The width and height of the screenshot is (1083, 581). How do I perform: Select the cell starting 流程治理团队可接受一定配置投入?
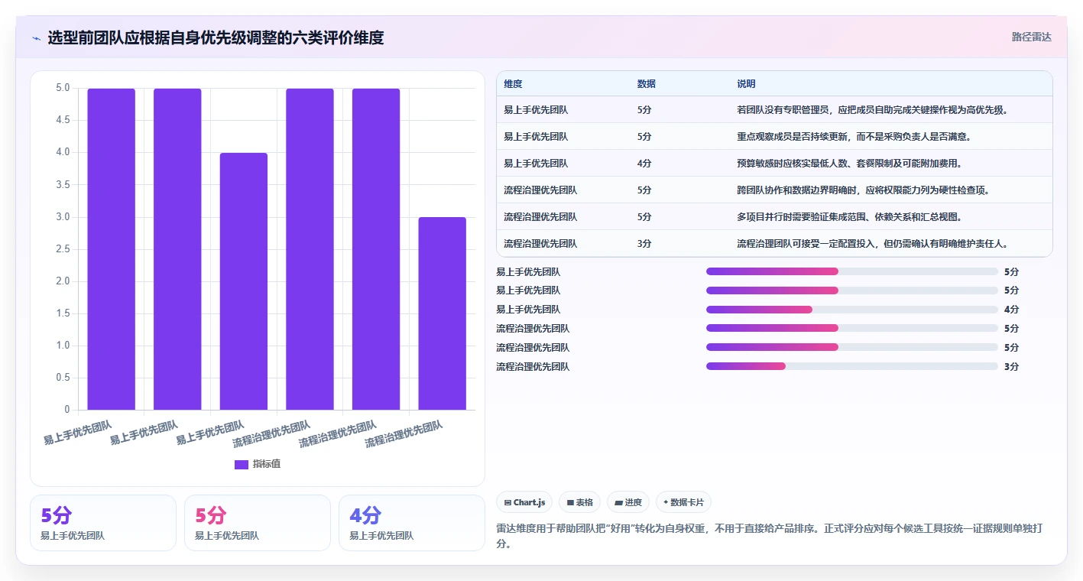[890, 243]
